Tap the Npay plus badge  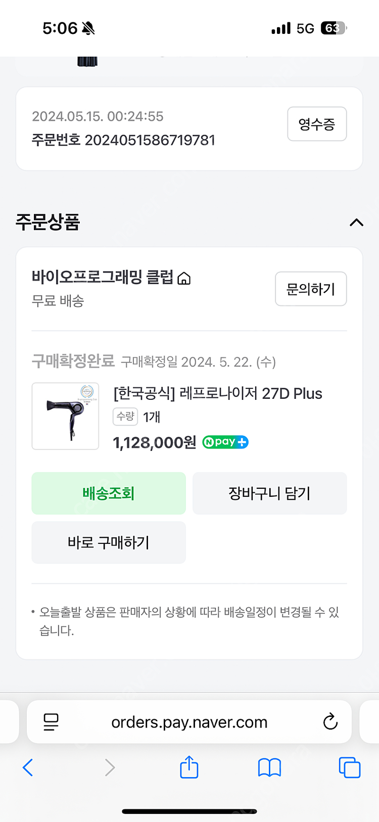tap(225, 442)
